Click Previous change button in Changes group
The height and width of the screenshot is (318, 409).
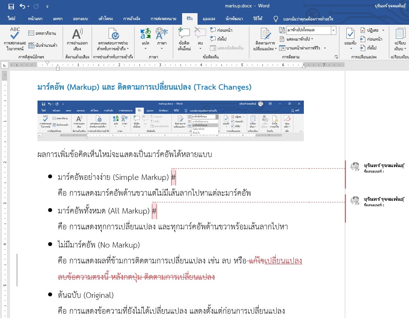point(371,39)
